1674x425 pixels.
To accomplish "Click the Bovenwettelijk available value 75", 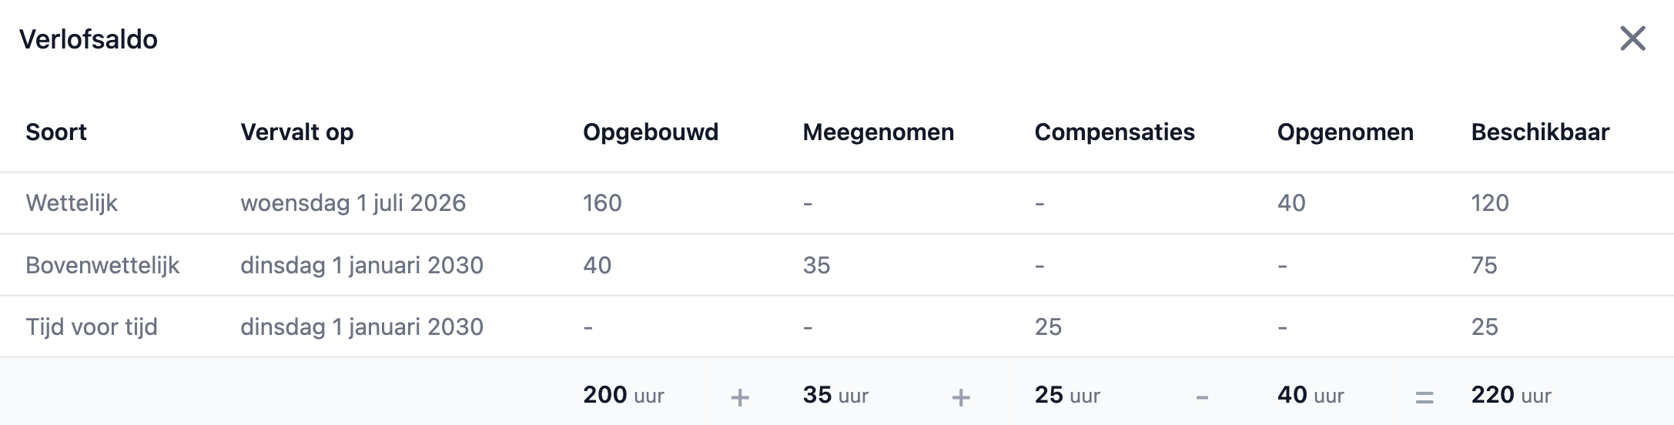I will 1484,266.
